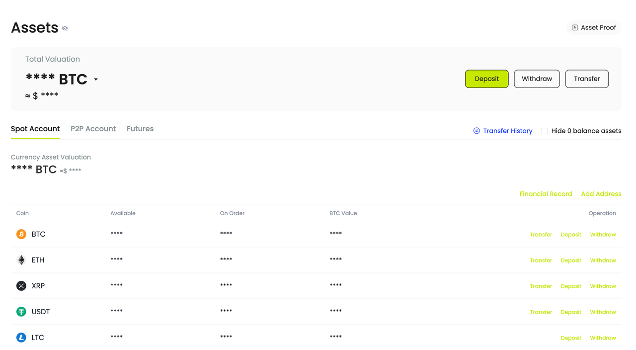Screen dimensions: 636x350
Task: Toggle the balance visibility eye icon beside Assets
Action: [65, 28]
